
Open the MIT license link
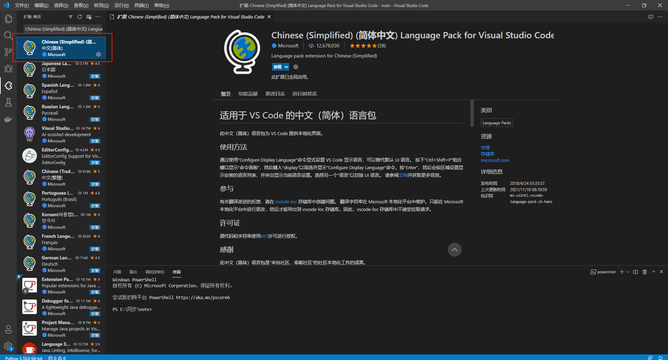click(264, 236)
